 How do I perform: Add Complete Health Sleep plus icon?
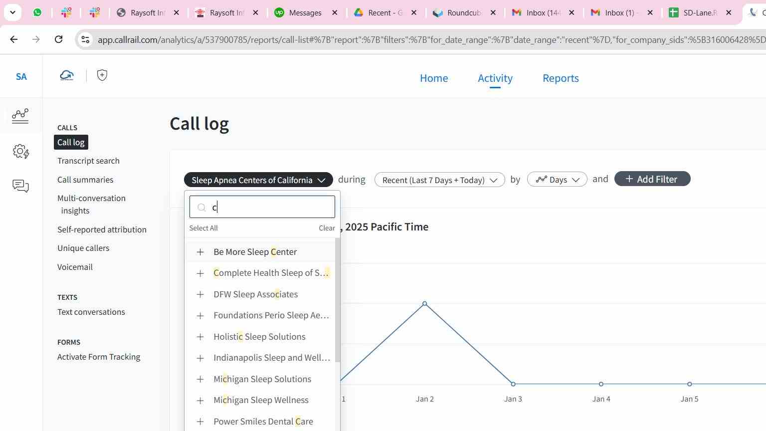click(x=200, y=273)
